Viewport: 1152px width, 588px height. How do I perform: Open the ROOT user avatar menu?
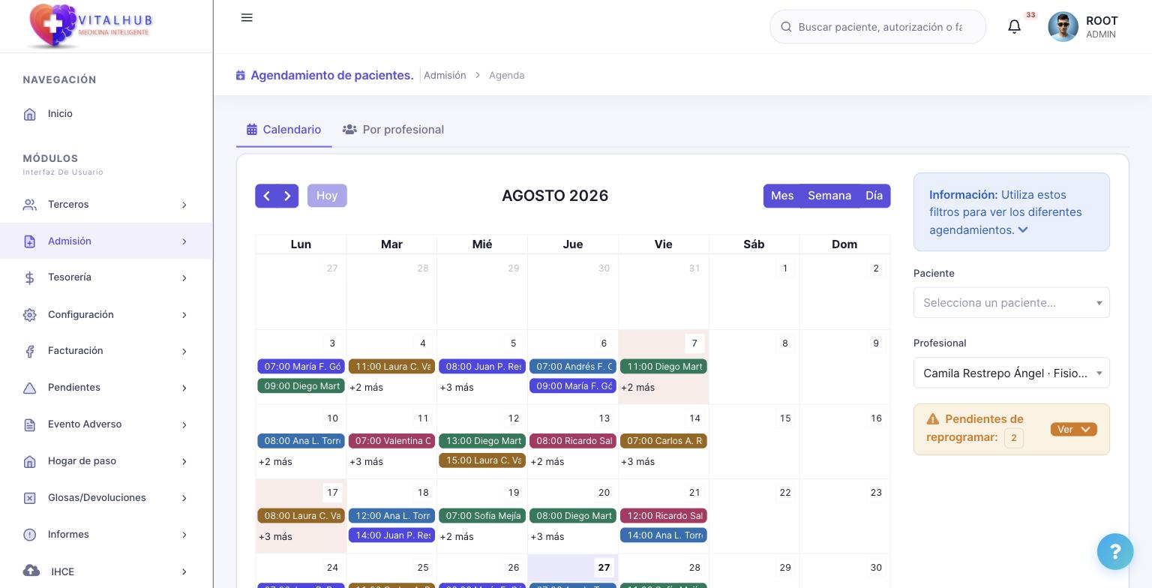coord(1063,27)
